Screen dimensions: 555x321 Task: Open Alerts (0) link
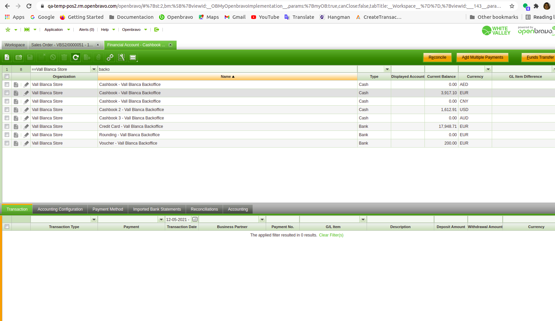coord(86,30)
